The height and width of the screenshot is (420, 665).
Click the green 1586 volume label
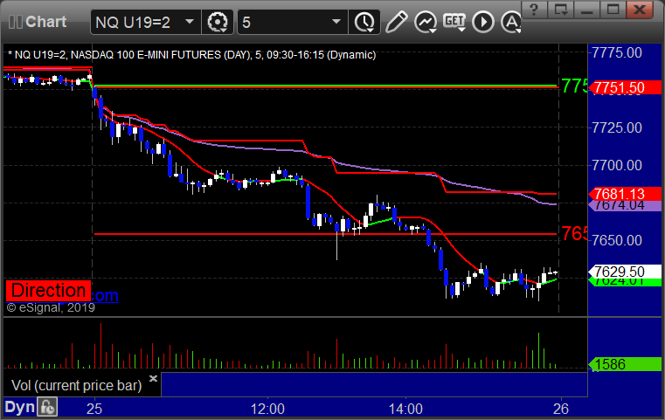[x=625, y=364]
